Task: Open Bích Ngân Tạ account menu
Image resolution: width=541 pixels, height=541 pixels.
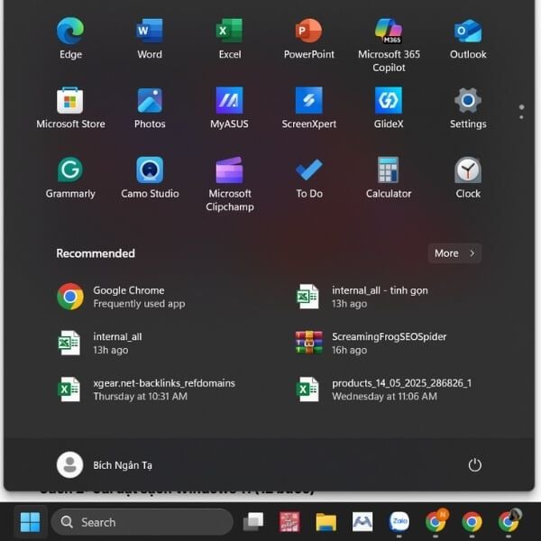Action: click(105, 464)
